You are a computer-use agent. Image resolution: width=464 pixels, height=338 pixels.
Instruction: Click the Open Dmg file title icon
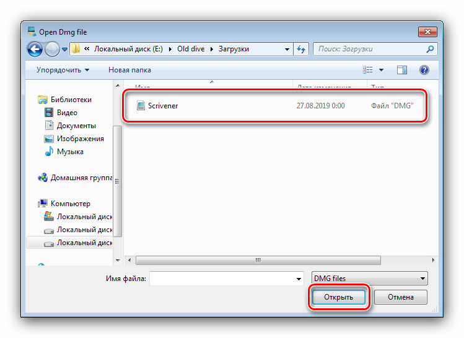pyautogui.click(x=32, y=32)
